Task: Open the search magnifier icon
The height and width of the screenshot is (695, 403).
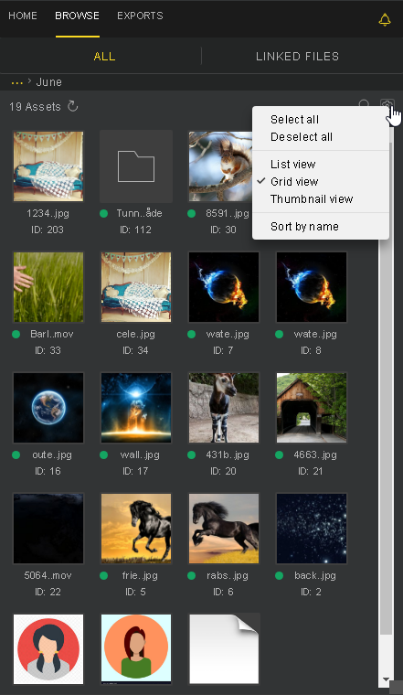Action: (x=364, y=105)
